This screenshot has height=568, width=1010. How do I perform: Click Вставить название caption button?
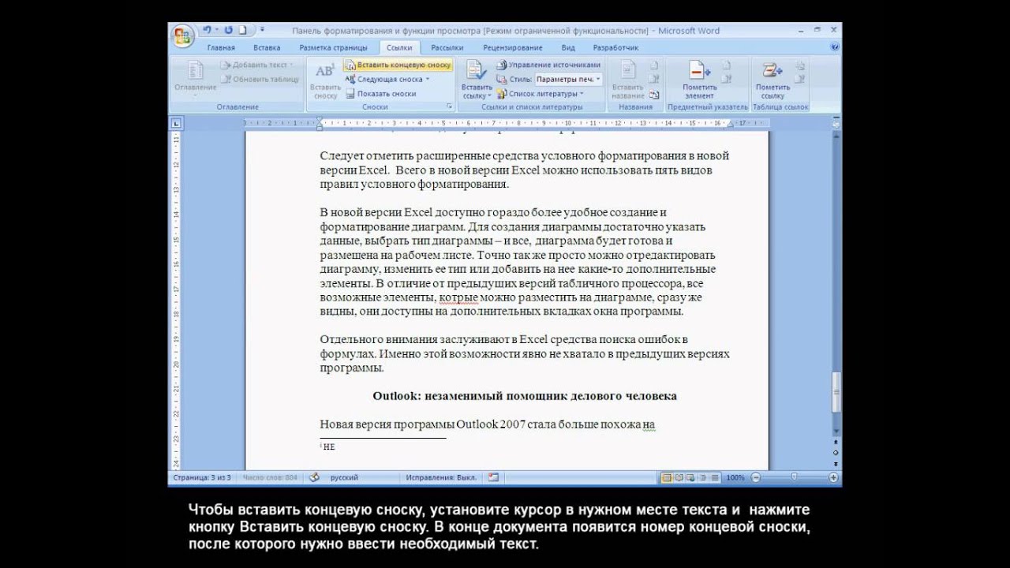click(x=627, y=80)
